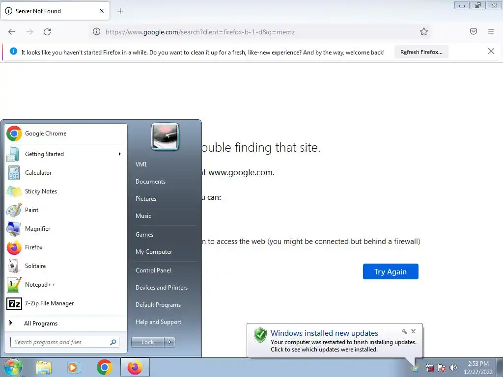Viewport: 503px width, 377px height.
Task: Click Firefox taskbar button
Action: pyautogui.click(x=135, y=367)
